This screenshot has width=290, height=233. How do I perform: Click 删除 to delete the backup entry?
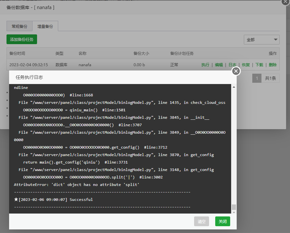(x=272, y=65)
